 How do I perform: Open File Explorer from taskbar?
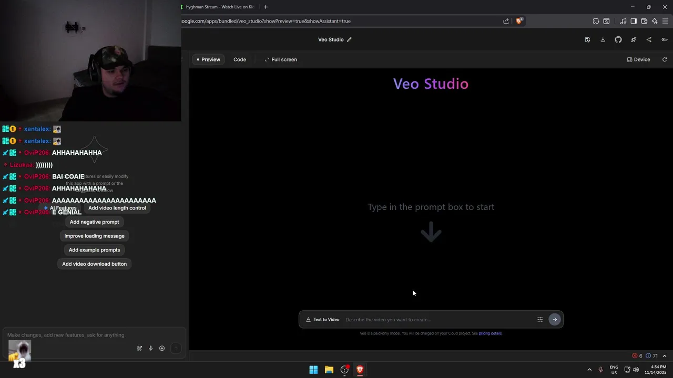(329, 370)
